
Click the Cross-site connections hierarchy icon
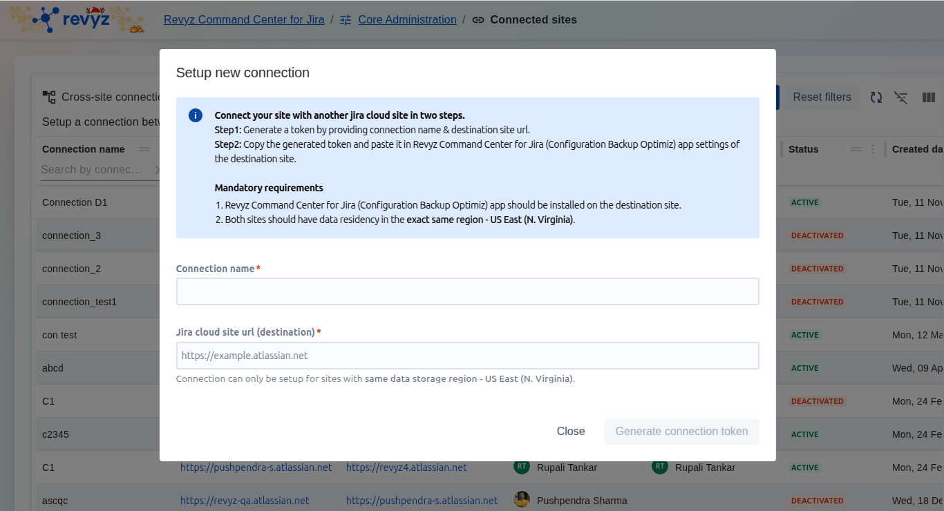click(x=49, y=97)
